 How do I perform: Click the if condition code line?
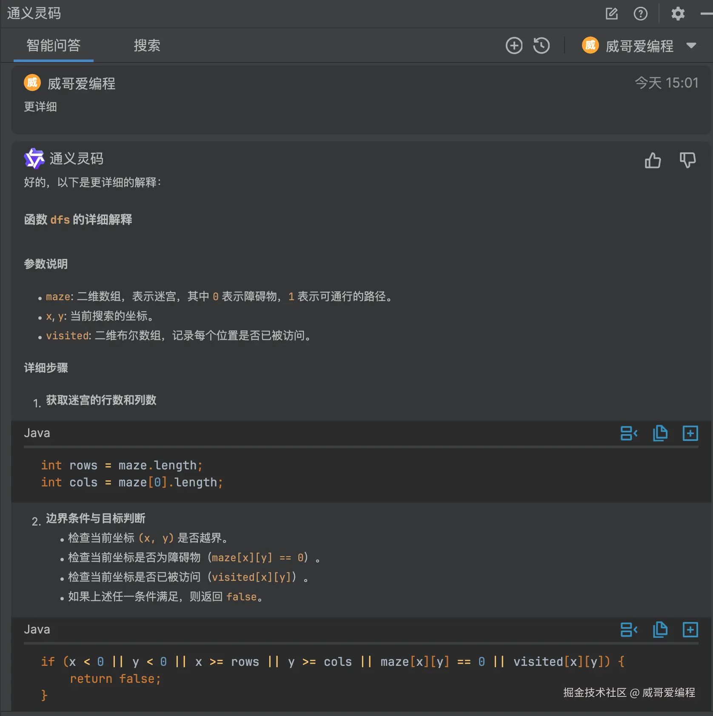333,662
